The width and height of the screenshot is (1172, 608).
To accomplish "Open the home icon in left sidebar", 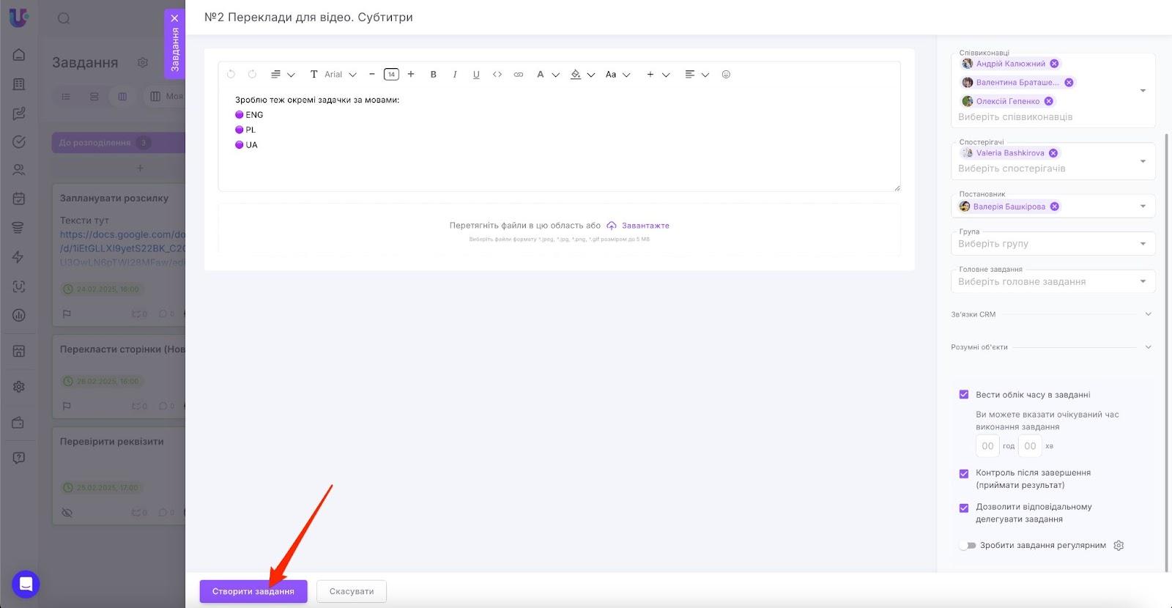I will pyautogui.click(x=19, y=55).
